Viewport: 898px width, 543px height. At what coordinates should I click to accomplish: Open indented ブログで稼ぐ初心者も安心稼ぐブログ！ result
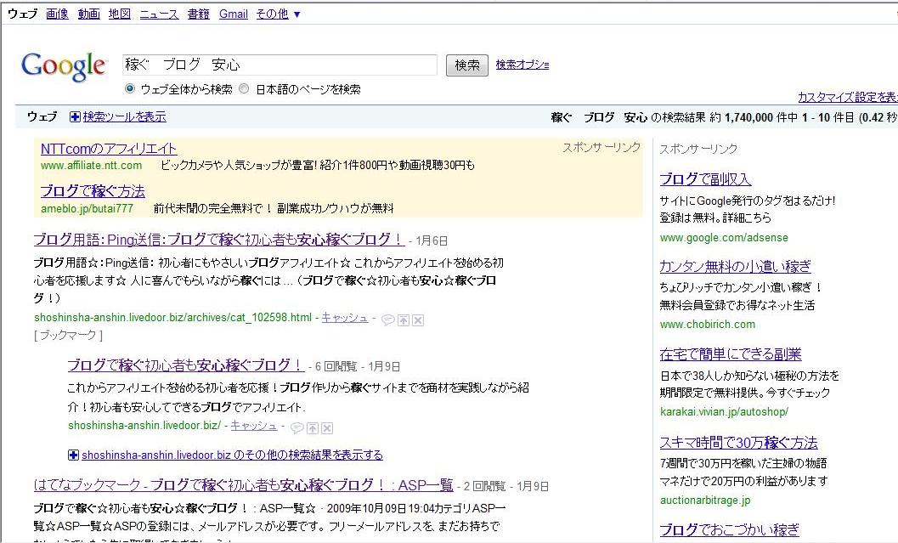(185, 365)
